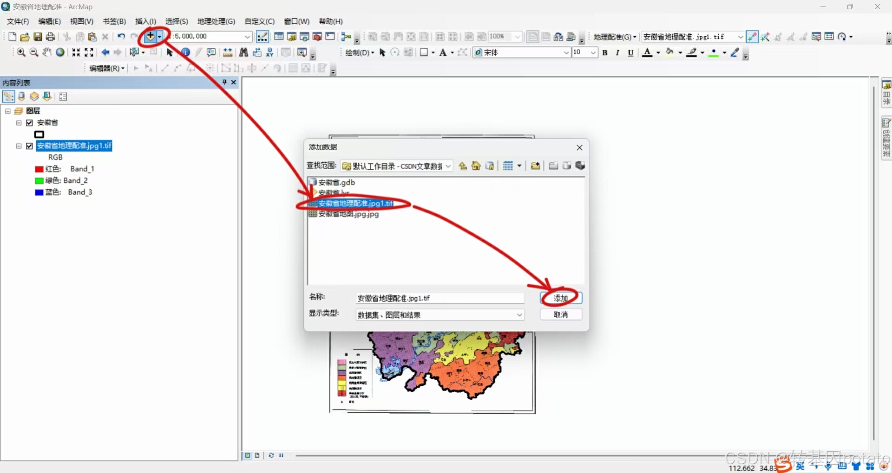The image size is (892, 473).
Task: Open the 地理处理(G) menu
Action: tap(216, 21)
